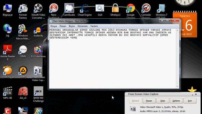Open the Ağ network icon
Viewport: 202px width, 114px height.
(8, 29)
